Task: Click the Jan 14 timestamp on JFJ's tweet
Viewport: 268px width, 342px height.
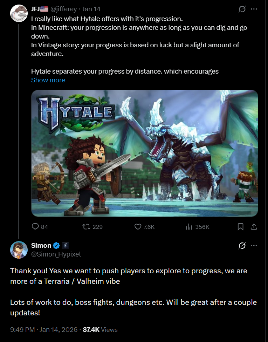Action: [x=91, y=9]
